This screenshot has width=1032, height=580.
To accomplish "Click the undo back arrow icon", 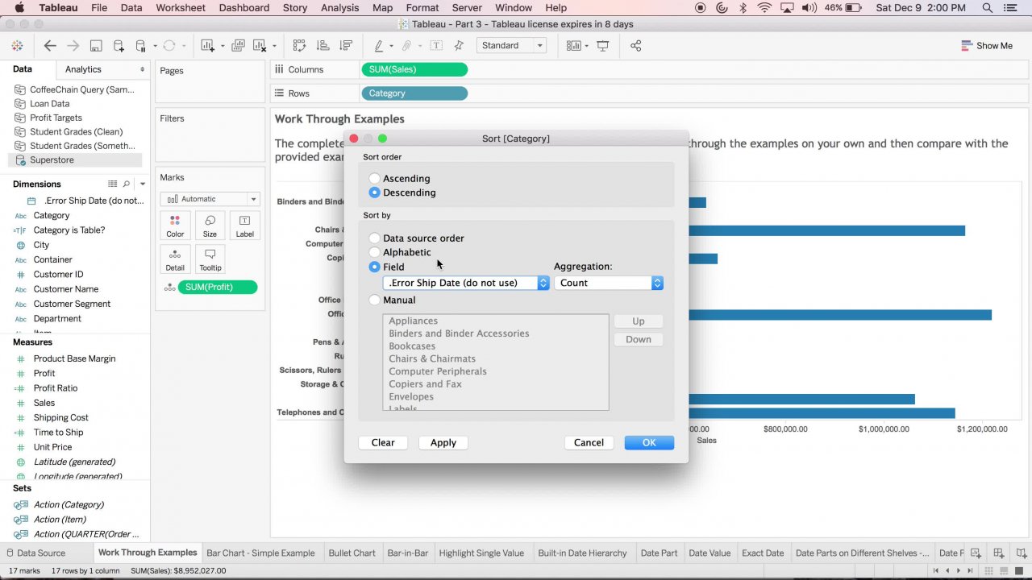I will tap(50, 46).
